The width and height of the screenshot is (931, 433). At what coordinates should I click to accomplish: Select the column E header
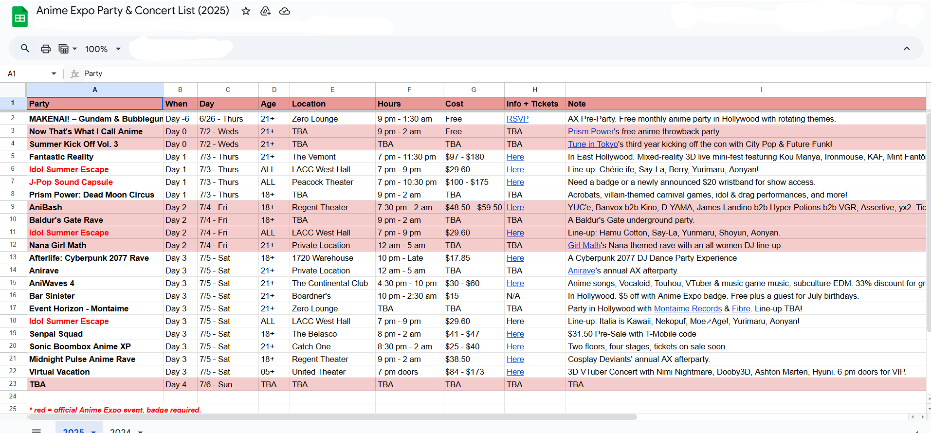point(332,90)
